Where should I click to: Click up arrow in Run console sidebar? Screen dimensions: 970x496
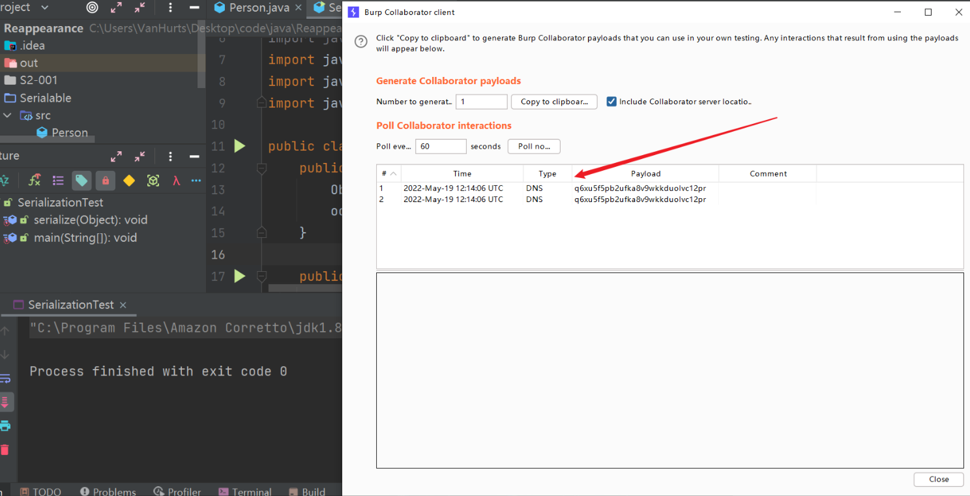[5, 331]
